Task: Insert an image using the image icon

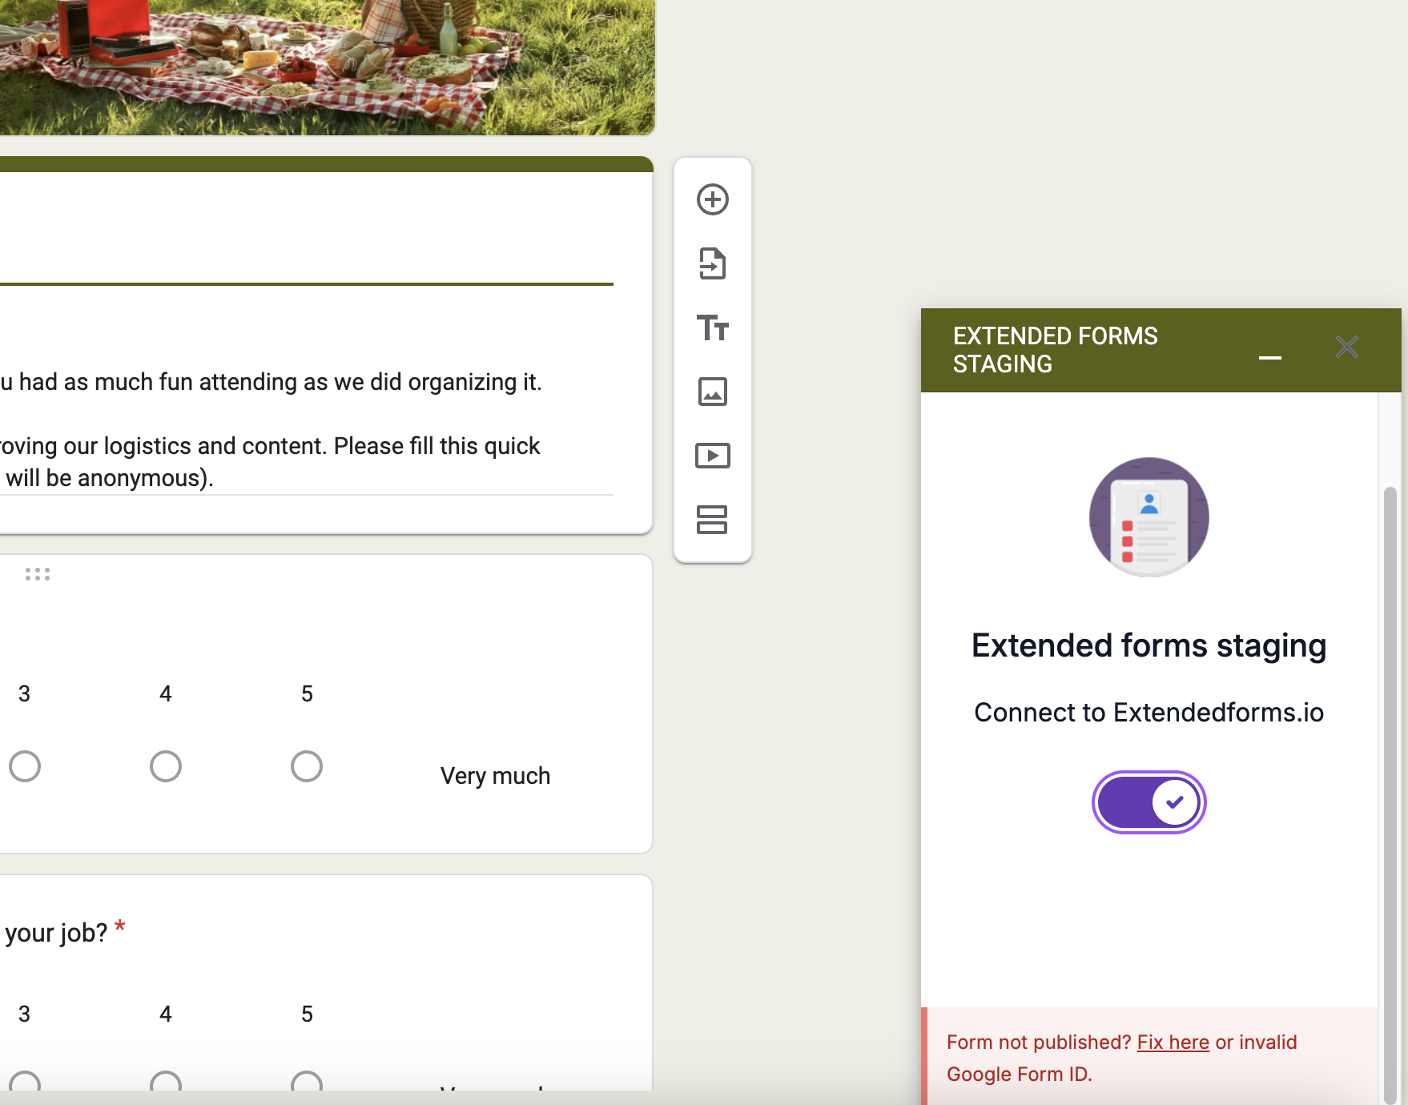Action: click(713, 392)
